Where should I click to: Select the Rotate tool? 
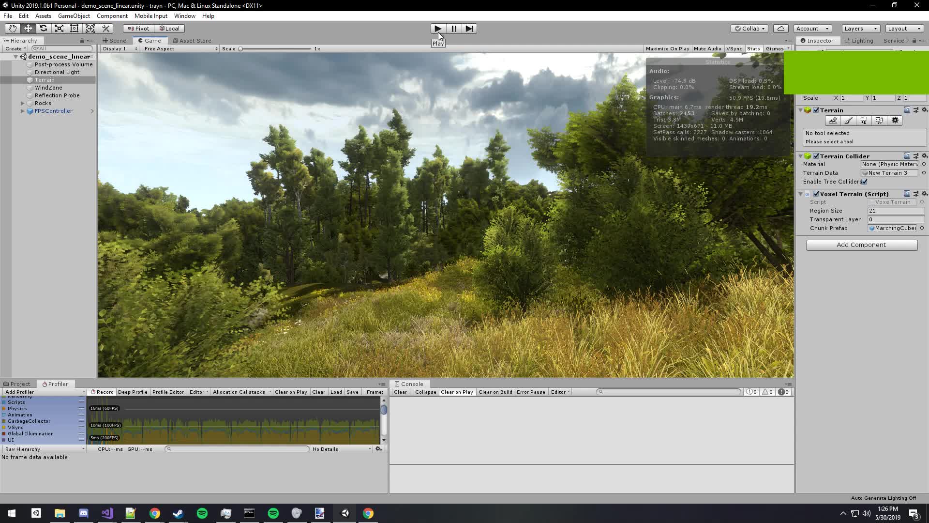[x=44, y=28]
